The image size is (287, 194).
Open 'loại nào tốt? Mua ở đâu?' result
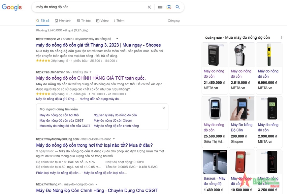coord(94,145)
